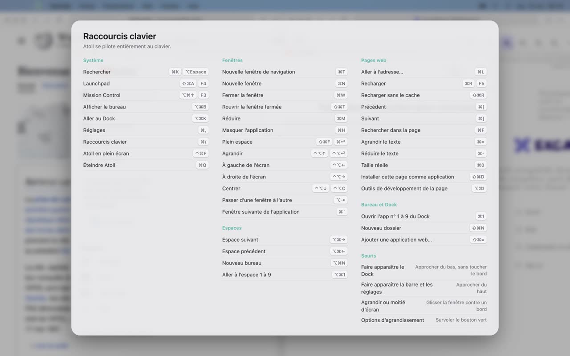This screenshot has height=356, width=570.
Task: Click the 'F5' key badge
Action: tap(481, 84)
